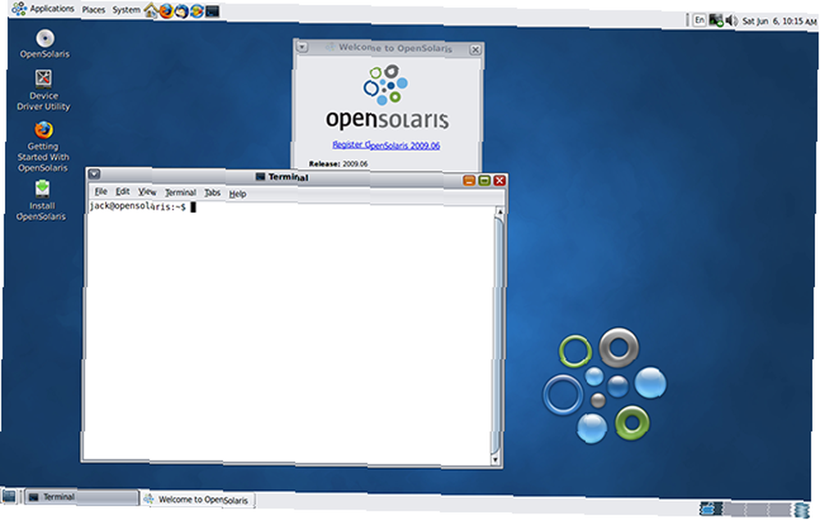The height and width of the screenshot is (520, 820).
Task: Click the Release: 2009.06 text
Action: click(x=338, y=164)
